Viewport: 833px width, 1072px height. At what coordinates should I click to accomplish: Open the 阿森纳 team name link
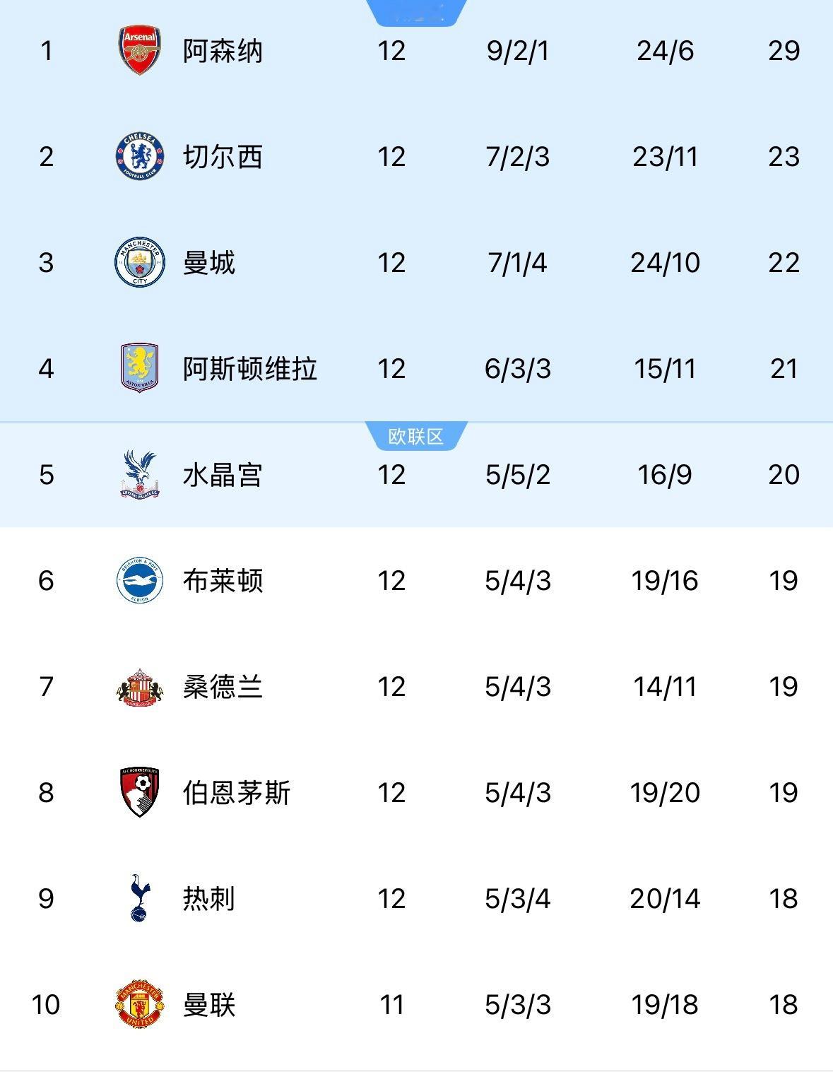point(223,51)
